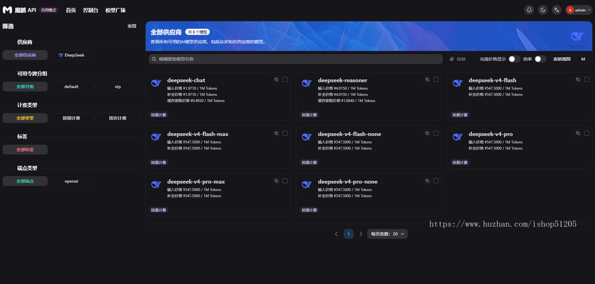595x284 pixels.
Task: Open deepseek-reasoner model title
Action: coord(343,80)
